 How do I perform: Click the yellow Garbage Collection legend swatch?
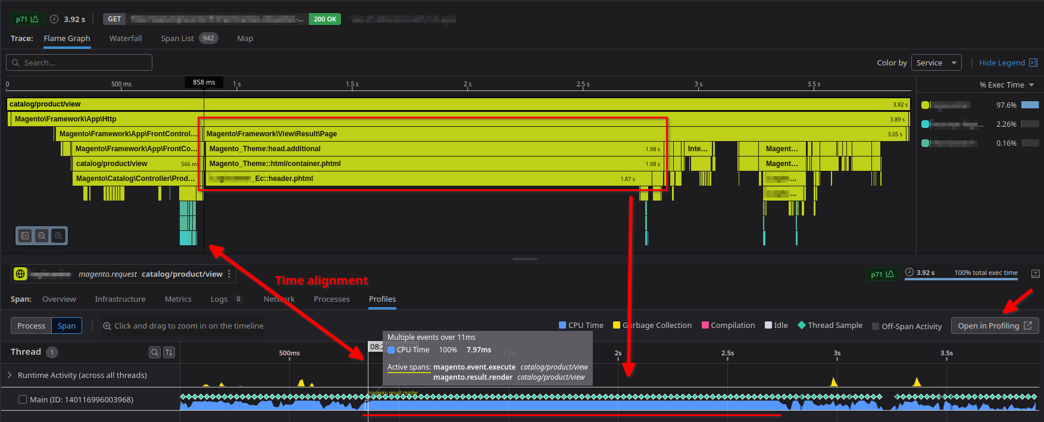(617, 325)
